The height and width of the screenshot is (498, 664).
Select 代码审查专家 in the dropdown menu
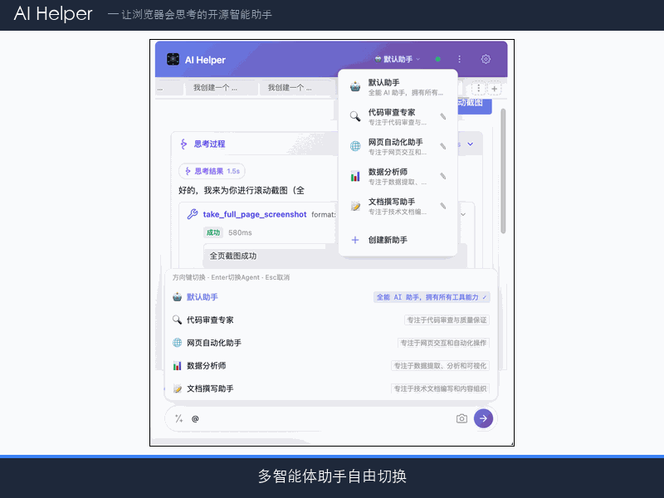(398, 116)
